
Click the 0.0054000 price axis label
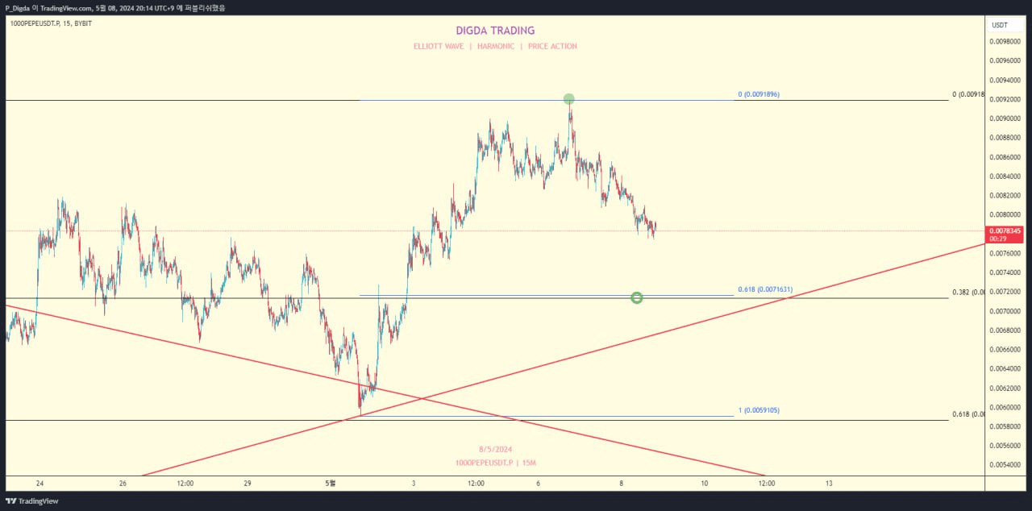tap(1006, 465)
